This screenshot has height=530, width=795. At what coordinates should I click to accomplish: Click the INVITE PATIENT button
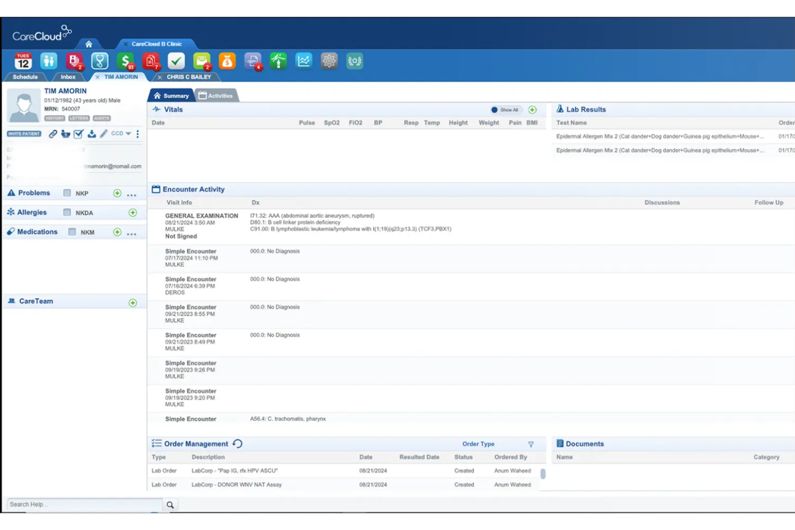point(24,134)
